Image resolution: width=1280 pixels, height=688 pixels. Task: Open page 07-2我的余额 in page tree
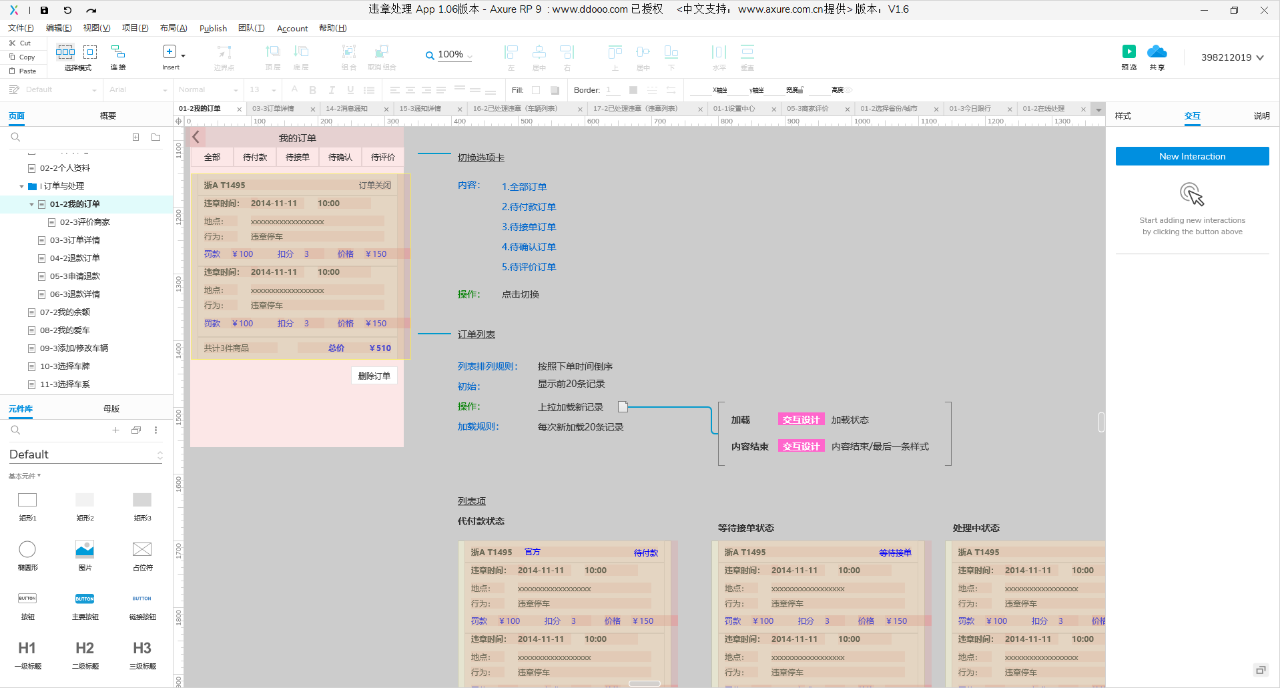click(x=65, y=312)
